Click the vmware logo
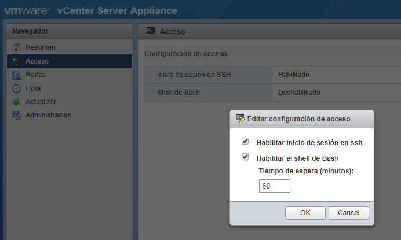The width and height of the screenshot is (401, 240). point(27,11)
